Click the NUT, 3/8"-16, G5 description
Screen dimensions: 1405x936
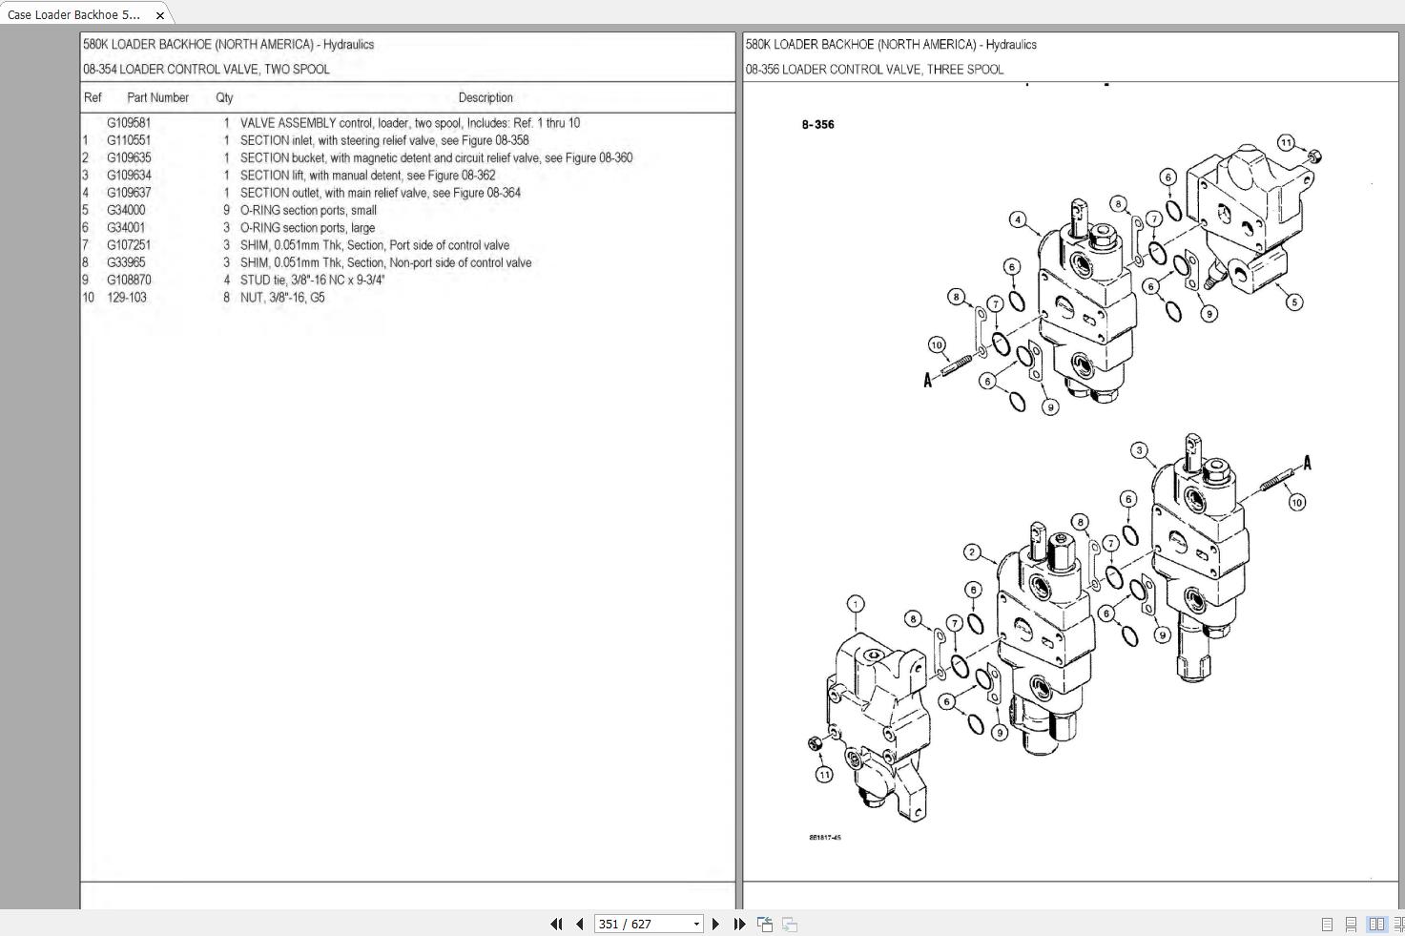coord(282,298)
